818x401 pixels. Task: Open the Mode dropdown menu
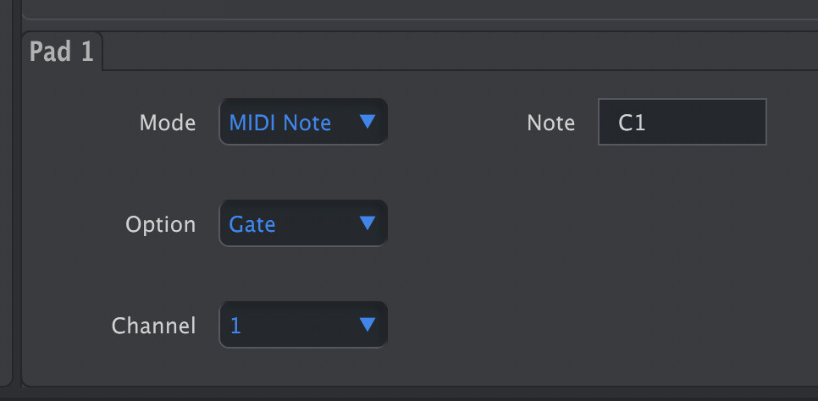tap(302, 123)
